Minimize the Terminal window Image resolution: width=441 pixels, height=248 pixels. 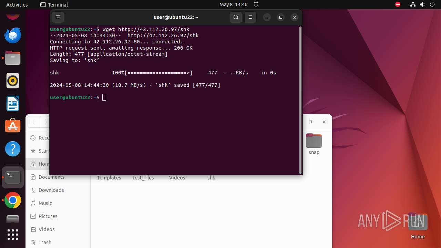[x=267, y=17]
